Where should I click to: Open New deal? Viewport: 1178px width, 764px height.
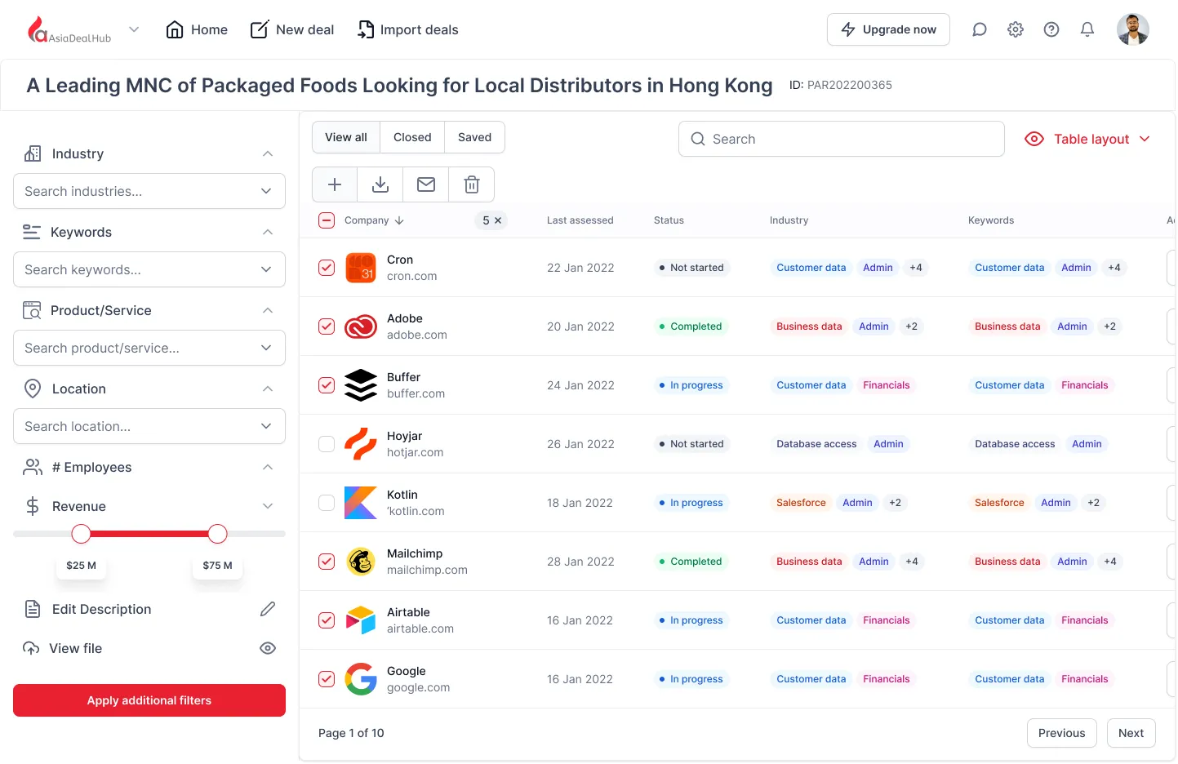pos(292,29)
